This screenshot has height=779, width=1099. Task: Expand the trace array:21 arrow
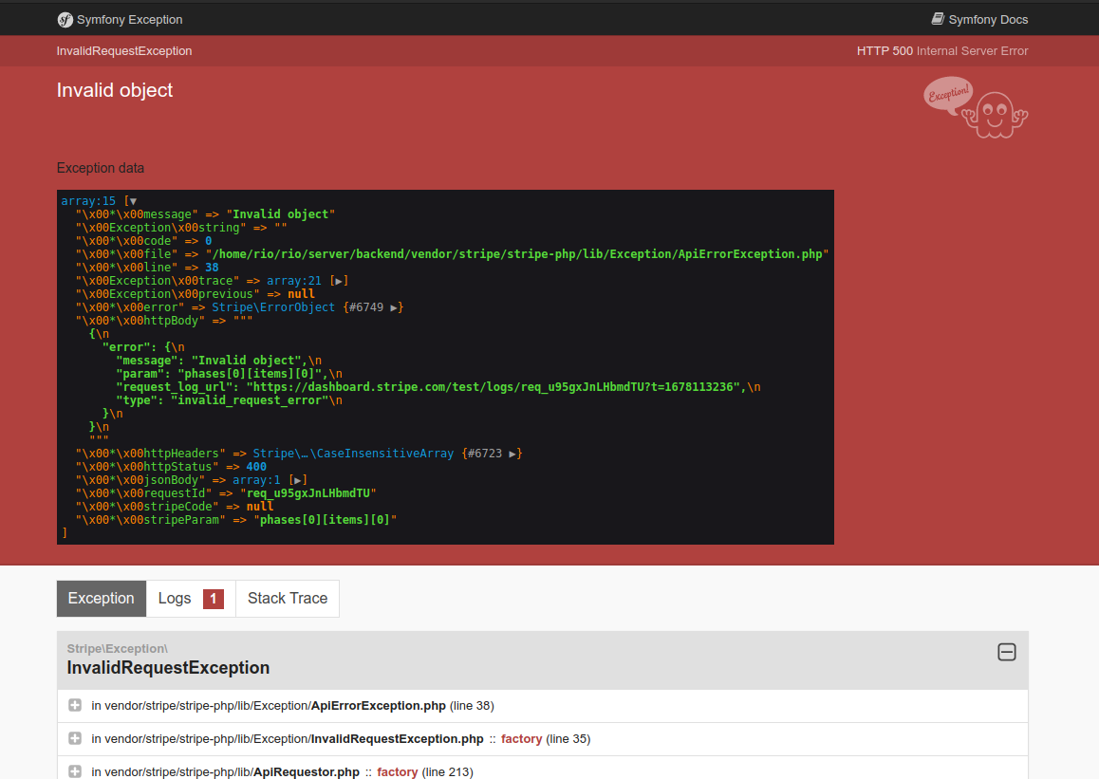coord(339,281)
